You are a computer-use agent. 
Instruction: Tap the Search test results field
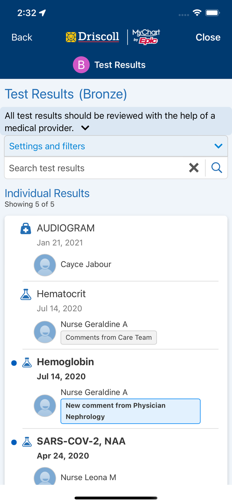click(x=95, y=168)
